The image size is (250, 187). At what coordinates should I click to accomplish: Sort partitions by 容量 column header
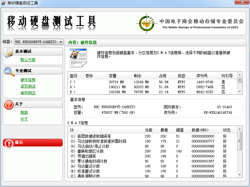click(x=113, y=76)
